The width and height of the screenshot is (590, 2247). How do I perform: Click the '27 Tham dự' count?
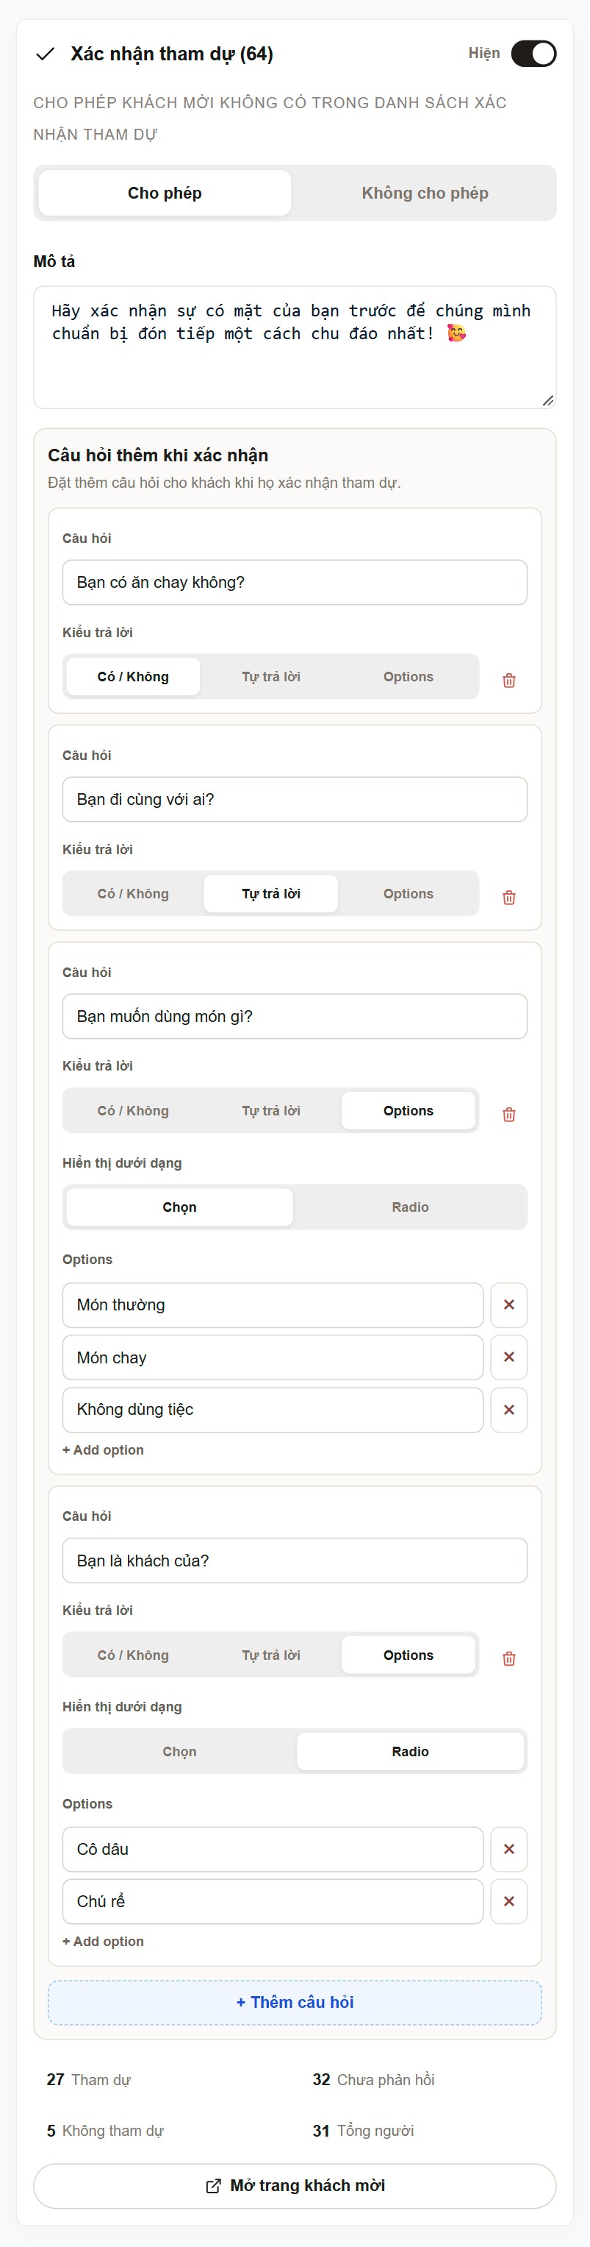click(89, 2079)
